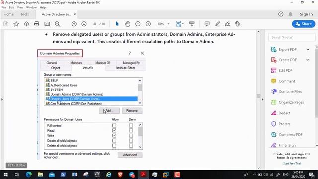Click the Search tools input field
The height and width of the screenshot is (179, 318).
coord(292,37)
